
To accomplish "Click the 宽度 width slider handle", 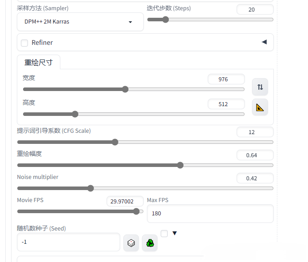I will click(125, 89).
